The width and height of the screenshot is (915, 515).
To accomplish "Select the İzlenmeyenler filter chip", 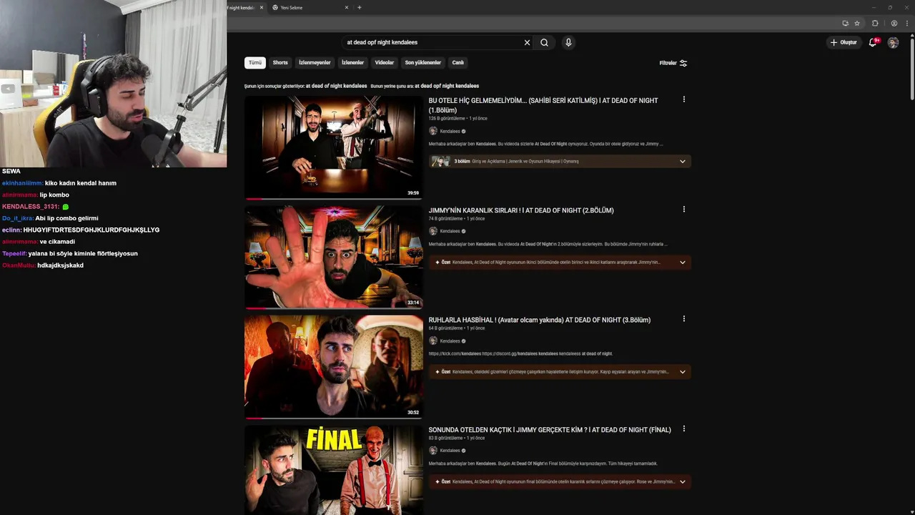I will pos(315,63).
